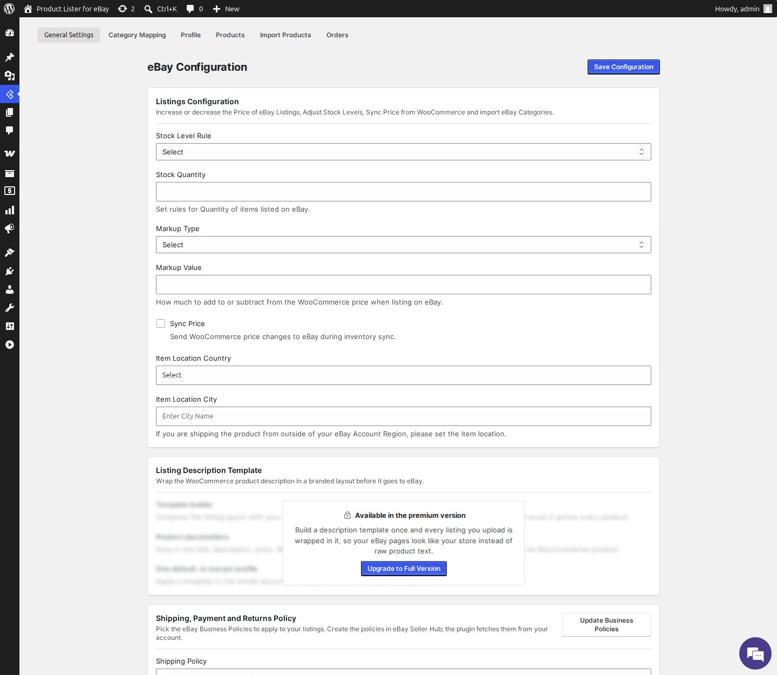
Task: Click the admin avatar in top-right
Action: tap(768, 9)
